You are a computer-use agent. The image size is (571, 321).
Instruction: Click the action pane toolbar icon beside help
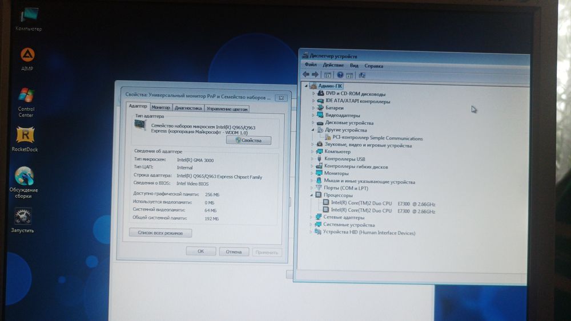pyautogui.click(x=349, y=75)
